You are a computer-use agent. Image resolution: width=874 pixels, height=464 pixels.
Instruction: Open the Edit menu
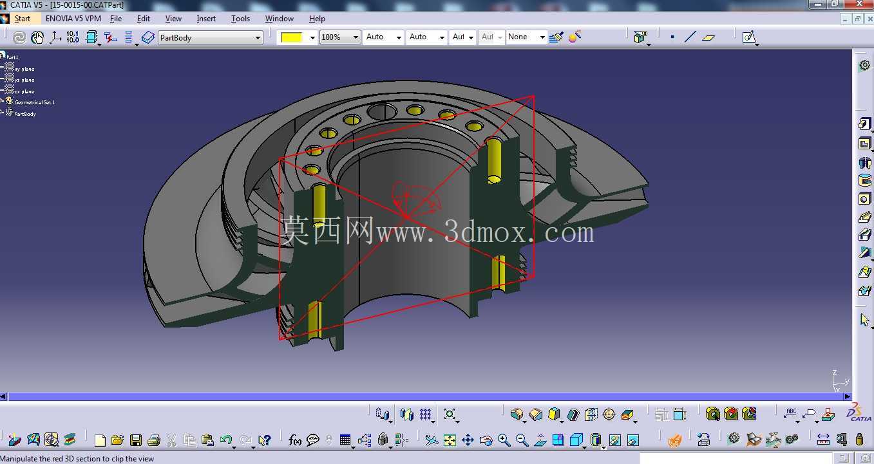click(x=144, y=19)
